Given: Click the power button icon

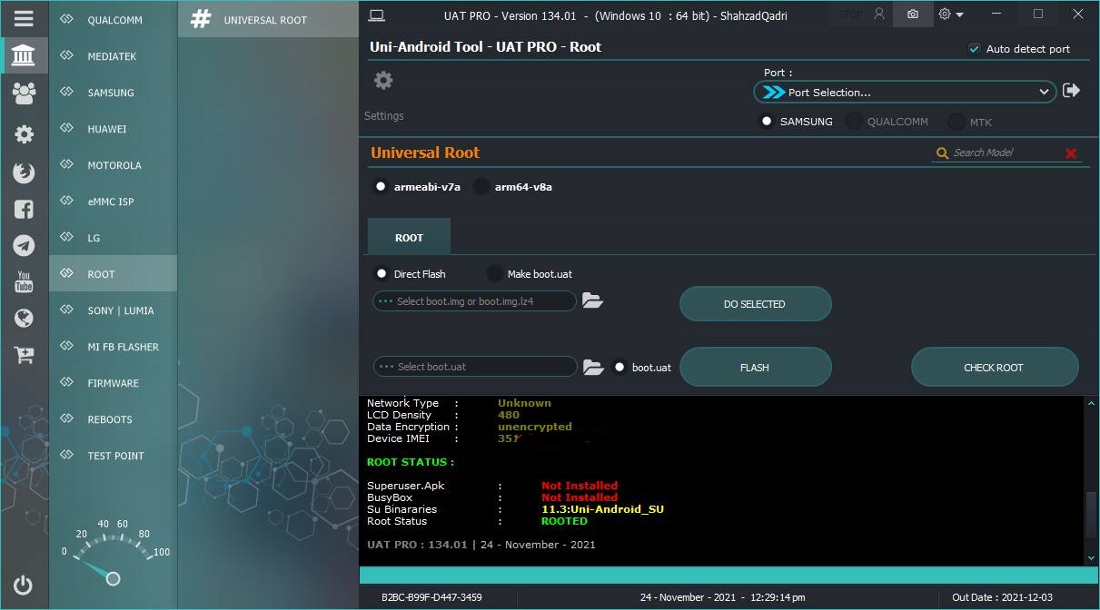Looking at the screenshot, I should pos(24,585).
